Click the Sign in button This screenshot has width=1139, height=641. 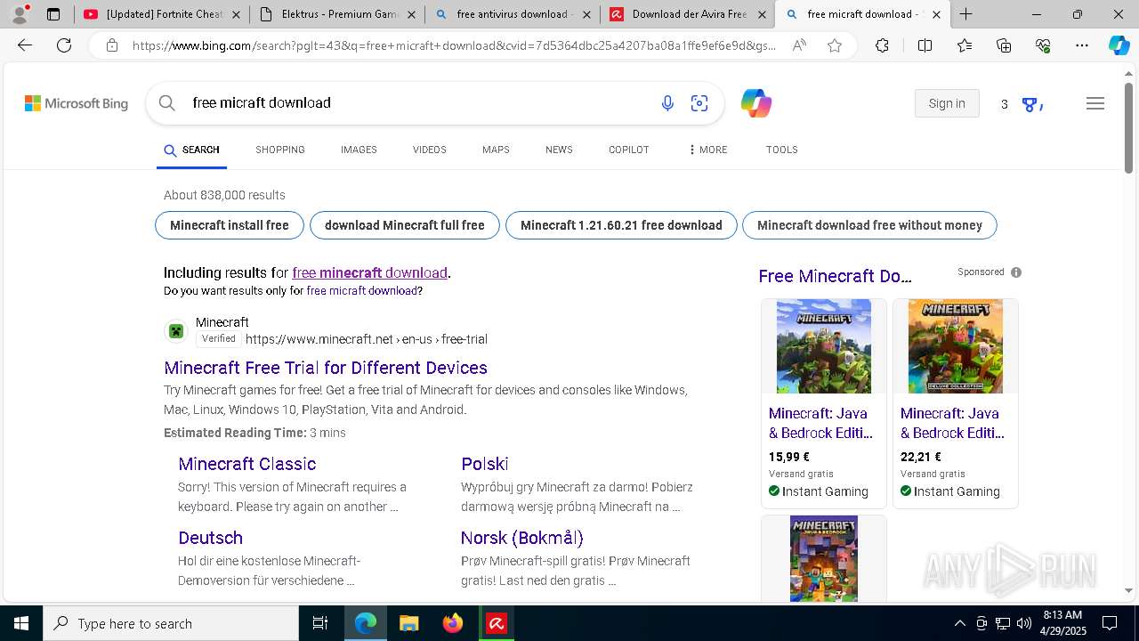pyautogui.click(x=947, y=103)
